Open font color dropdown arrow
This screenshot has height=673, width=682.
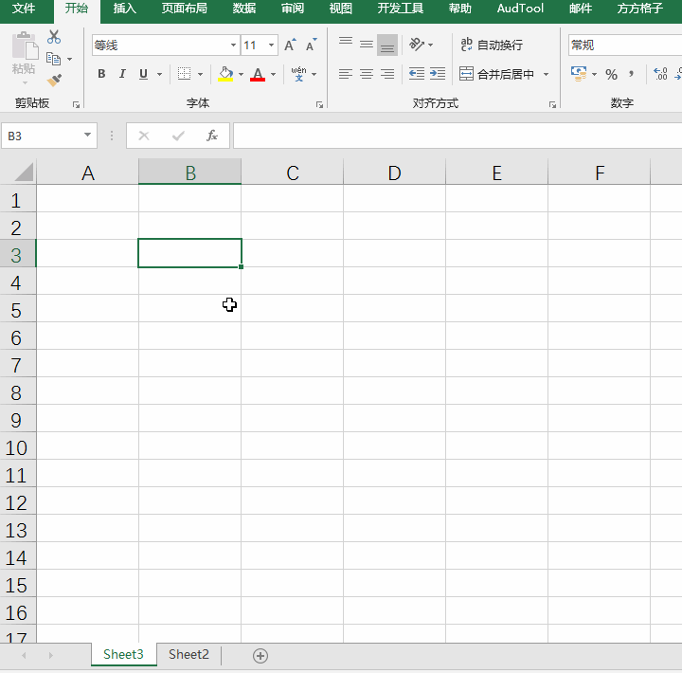273,75
